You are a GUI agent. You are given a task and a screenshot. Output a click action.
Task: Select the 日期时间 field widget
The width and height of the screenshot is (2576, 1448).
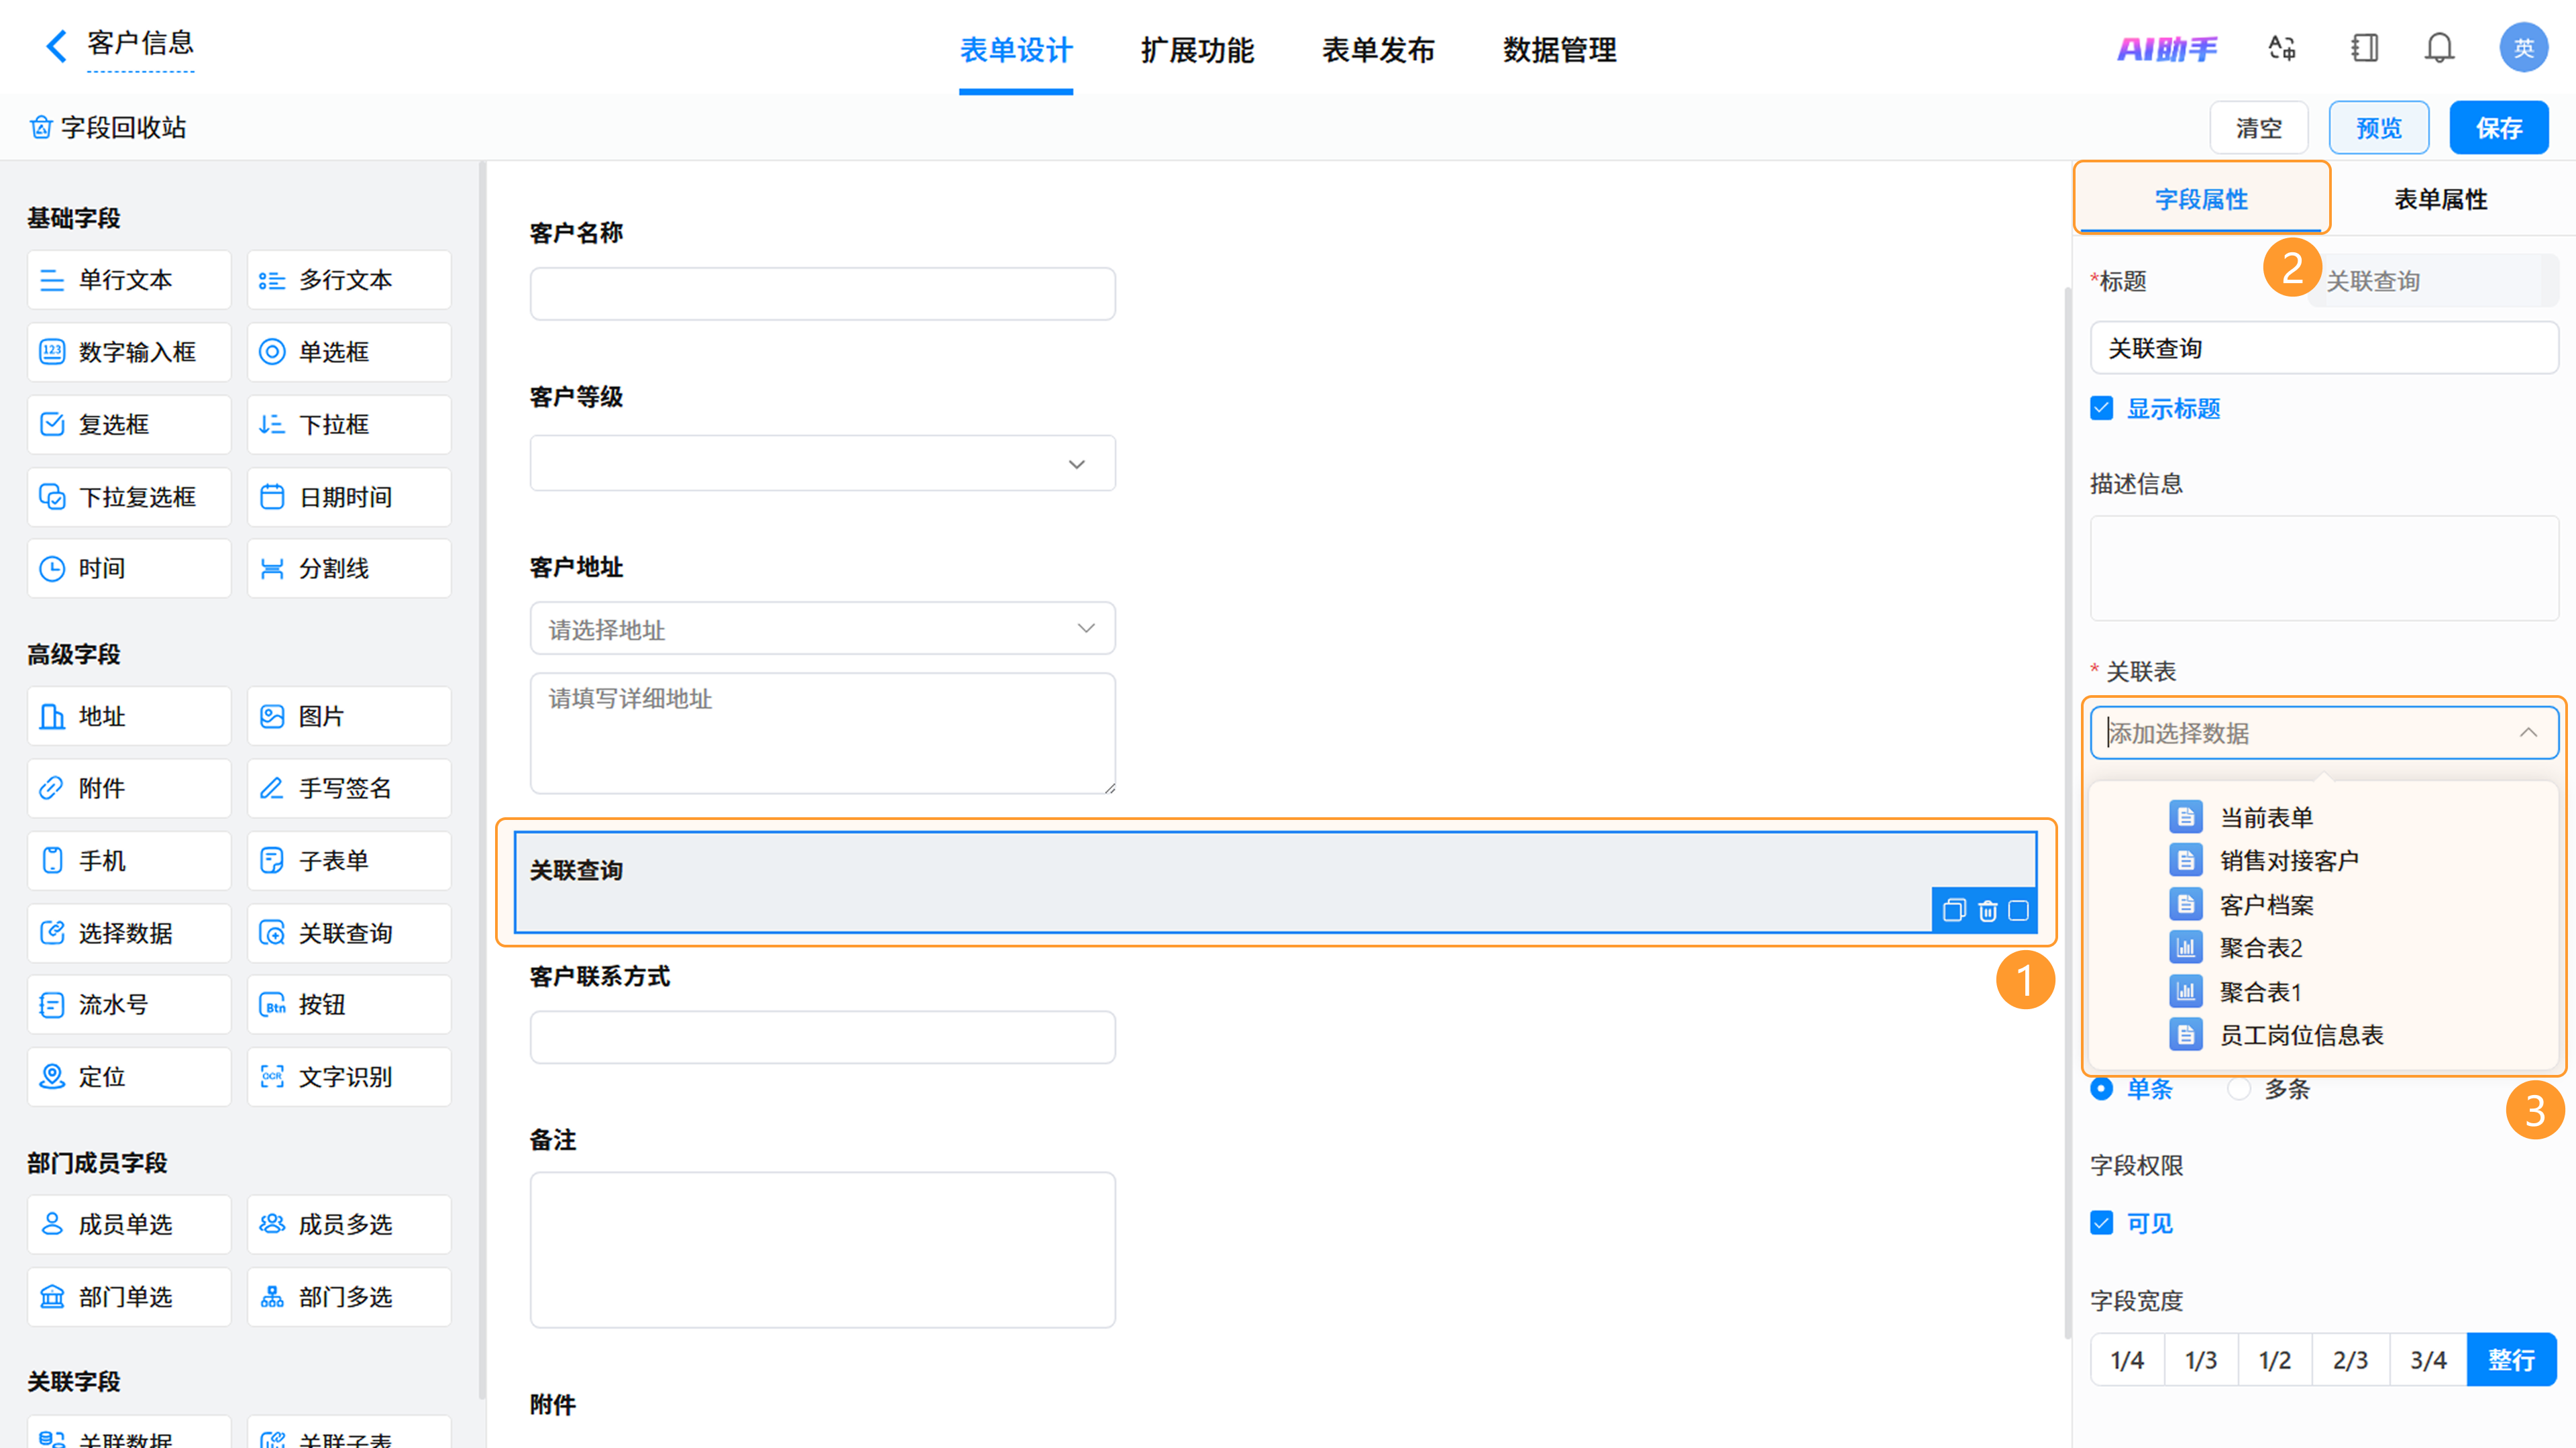(349, 497)
